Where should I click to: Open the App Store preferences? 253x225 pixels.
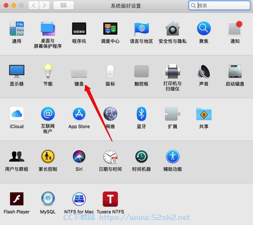click(79, 114)
